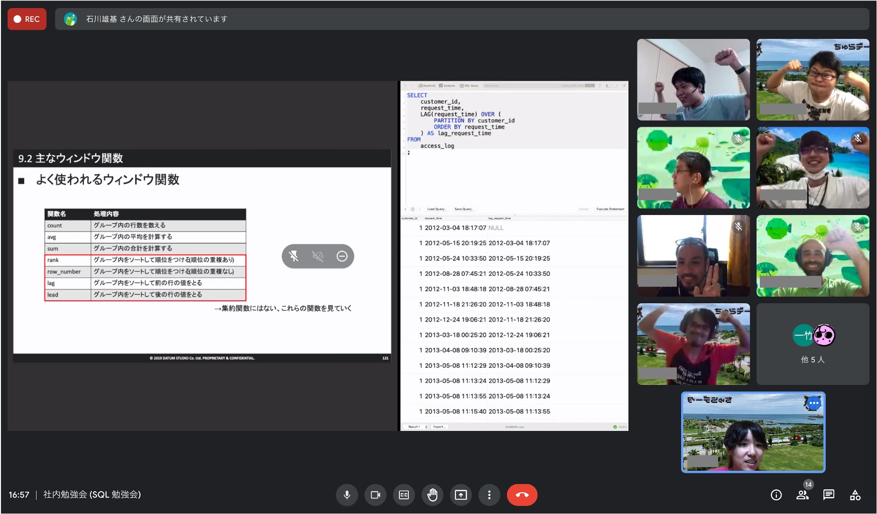This screenshot has width=877, height=514.
Task: Click the 14 participant count badge
Action: tap(808, 485)
